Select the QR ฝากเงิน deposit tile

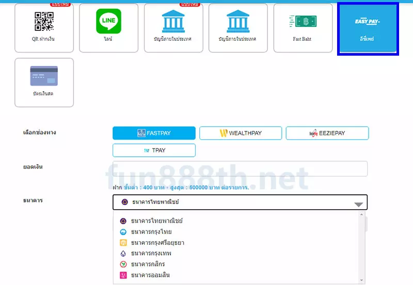44,28
